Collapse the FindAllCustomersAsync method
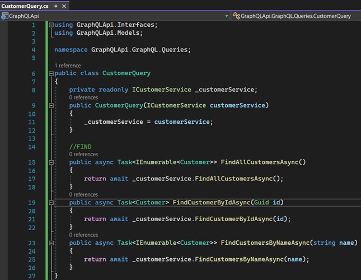The height and width of the screenshot is (280, 361). click(51, 162)
